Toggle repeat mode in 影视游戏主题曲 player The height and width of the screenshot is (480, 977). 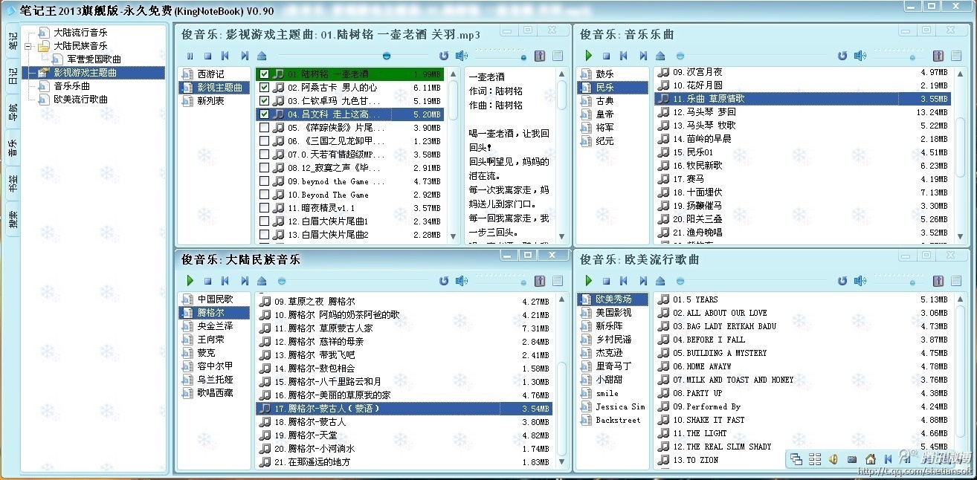pos(444,56)
